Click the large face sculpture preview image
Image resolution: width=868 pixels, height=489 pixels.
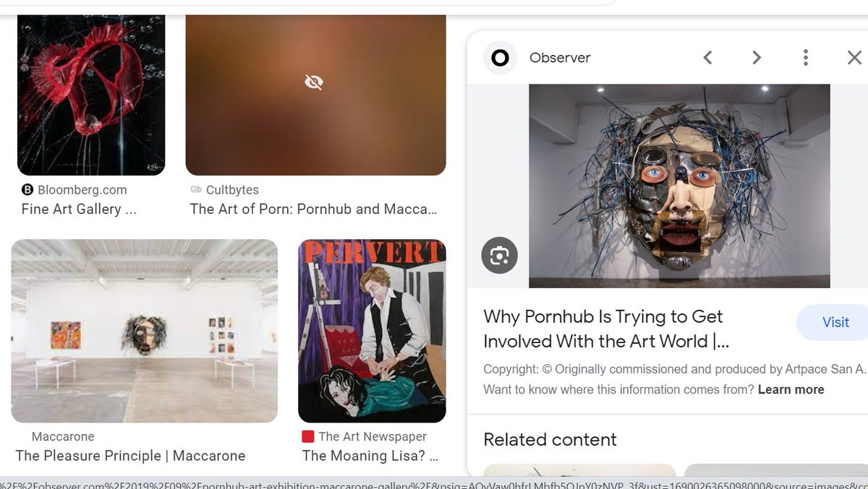coord(679,186)
